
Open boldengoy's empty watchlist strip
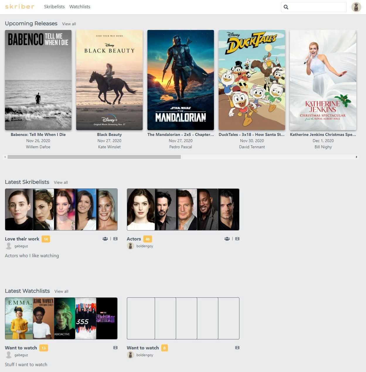pos(183,318)
